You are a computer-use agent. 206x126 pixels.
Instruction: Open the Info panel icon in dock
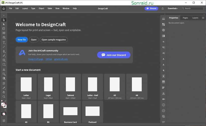click(x=164, y=105)
